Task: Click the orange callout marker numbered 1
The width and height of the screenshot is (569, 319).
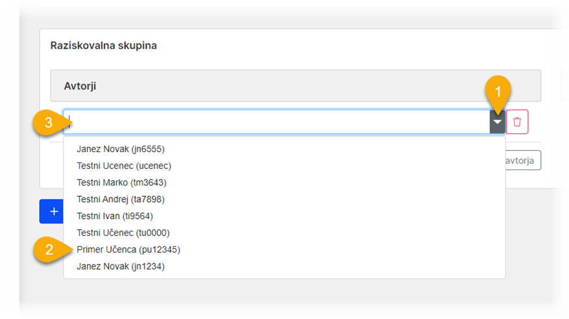Action: [498, 93]
